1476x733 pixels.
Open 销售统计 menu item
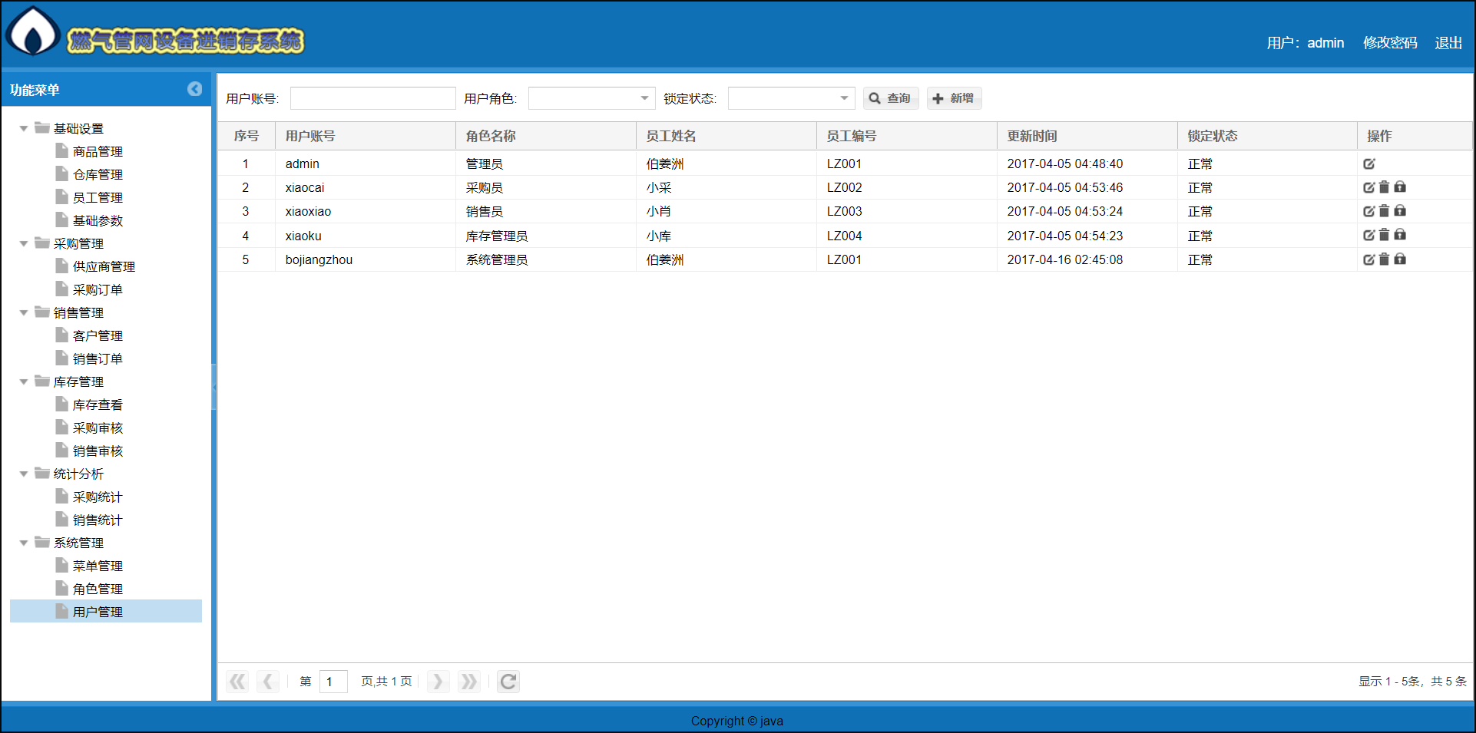[x=98, y=520]
